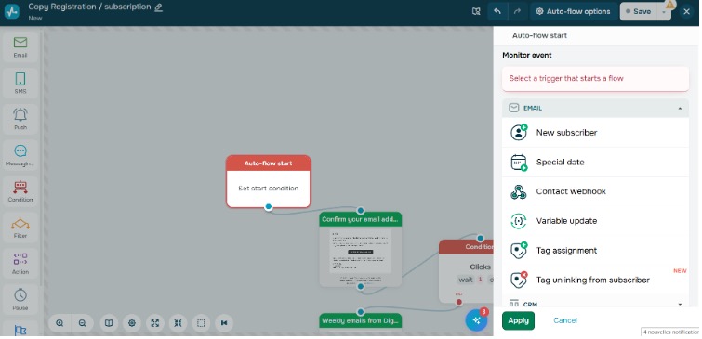
Task: Add a Push notification block
Action: (20, 119)
